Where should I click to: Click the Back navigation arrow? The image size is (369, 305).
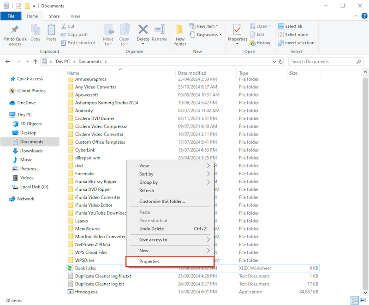point(7,62)
